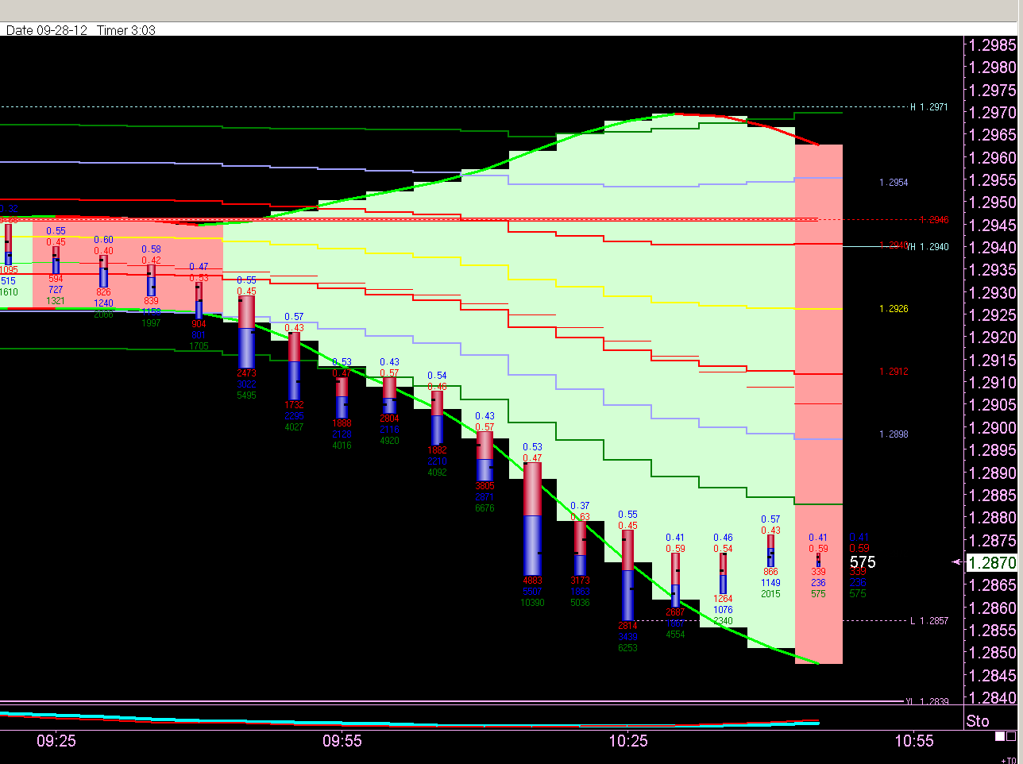
Task: Click the 1.2845 price axis label
Action: (x=993, y=676)
